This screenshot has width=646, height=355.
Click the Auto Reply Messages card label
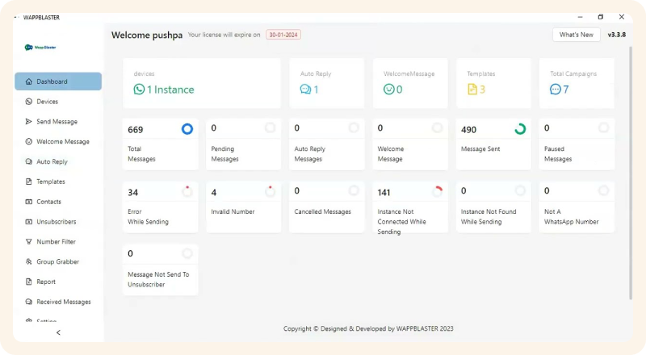pyautogui.click(x=310, y=153)
